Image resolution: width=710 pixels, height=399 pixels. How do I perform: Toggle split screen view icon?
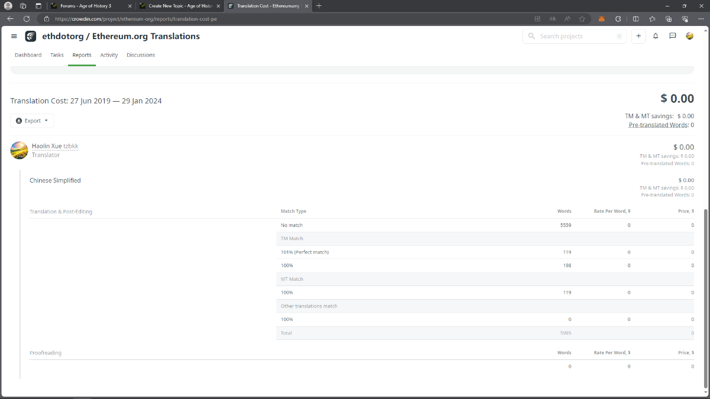[635, 18]
